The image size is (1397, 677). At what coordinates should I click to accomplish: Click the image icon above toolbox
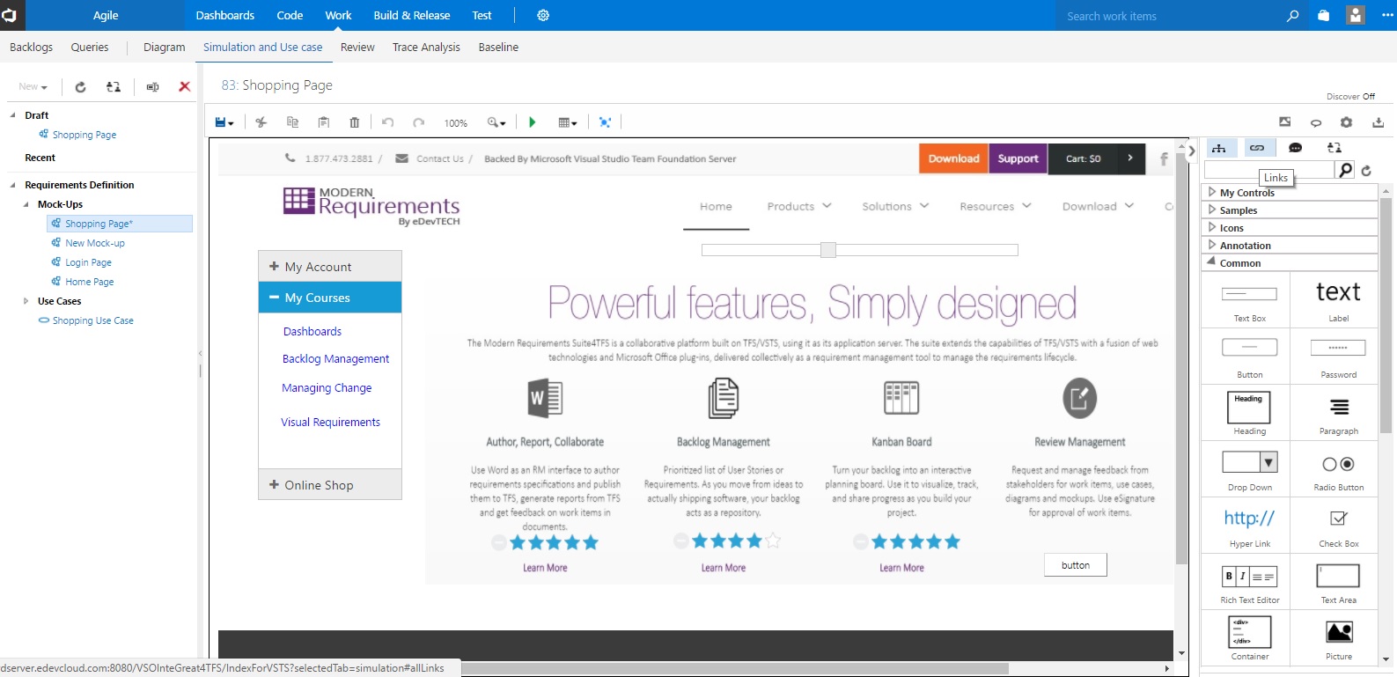1285,121
